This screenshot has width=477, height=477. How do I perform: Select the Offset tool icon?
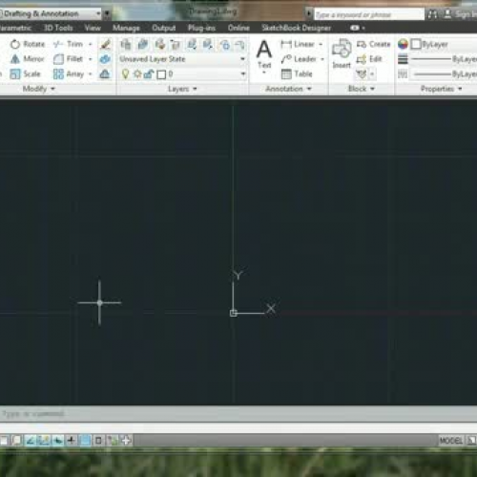pyautogui.click(x=105, y=74)
